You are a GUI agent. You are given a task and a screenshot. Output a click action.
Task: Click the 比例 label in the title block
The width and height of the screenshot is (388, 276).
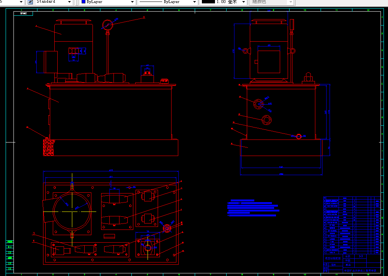click(x=348, y=256)
